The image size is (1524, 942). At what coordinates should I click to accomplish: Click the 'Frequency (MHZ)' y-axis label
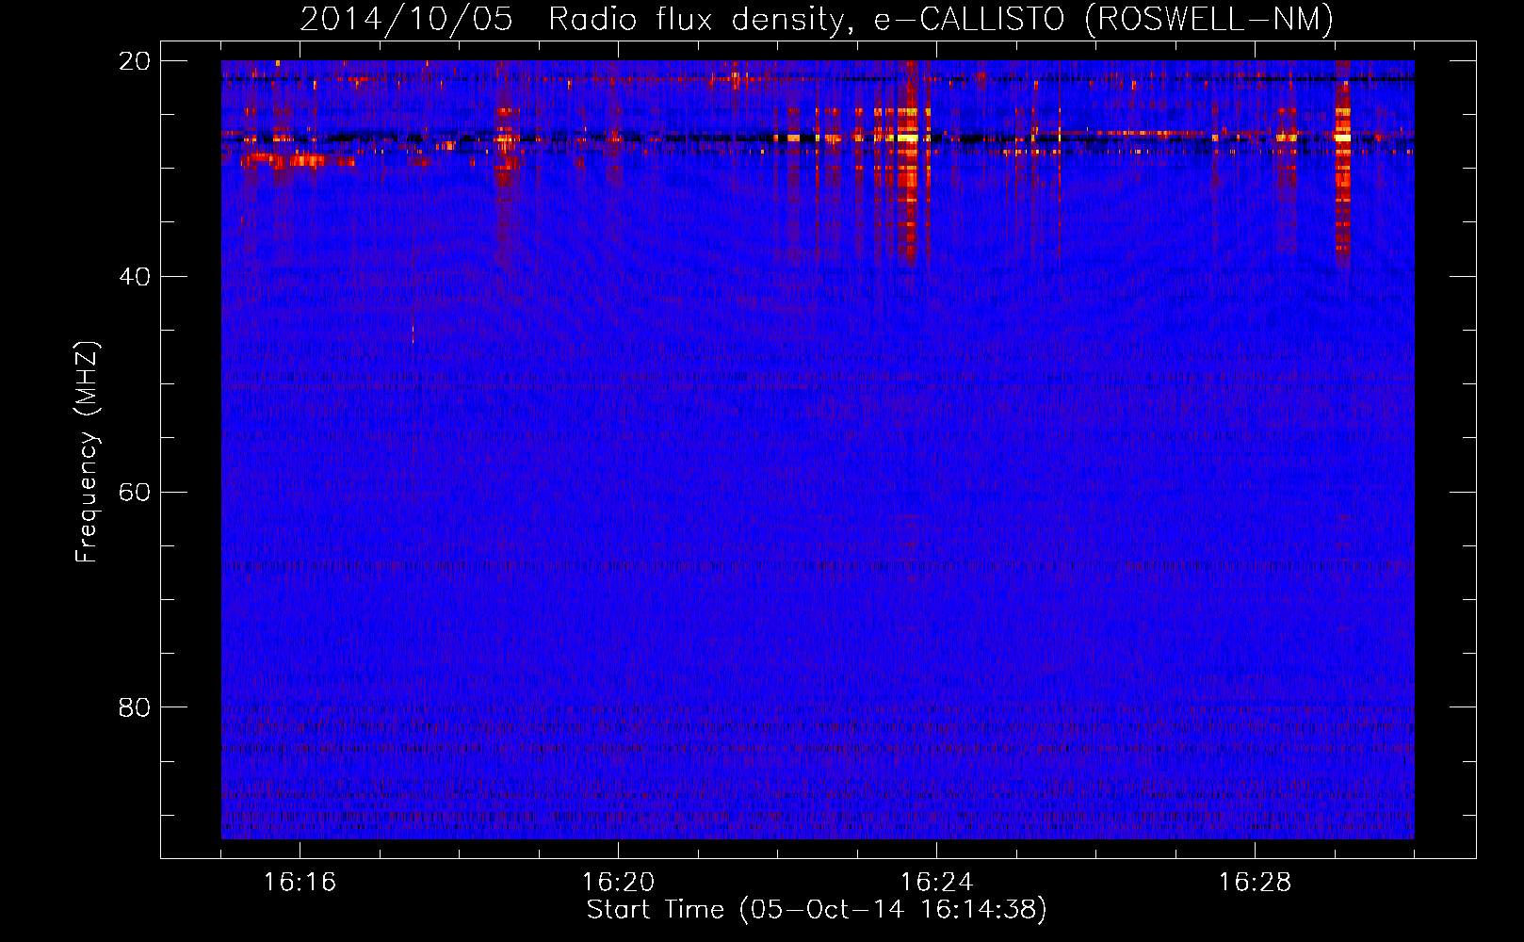tap(87, 452)
